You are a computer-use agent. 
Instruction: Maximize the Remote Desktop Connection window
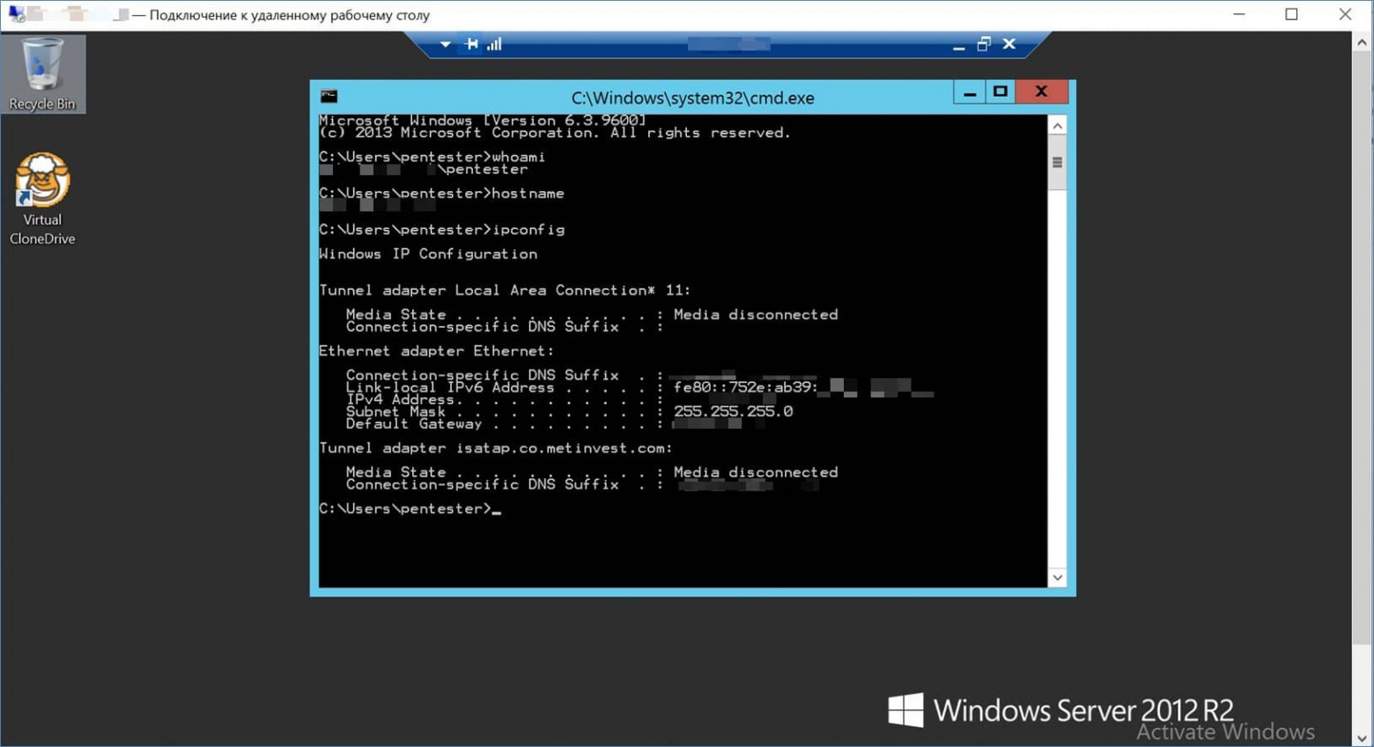(1291, 14)
